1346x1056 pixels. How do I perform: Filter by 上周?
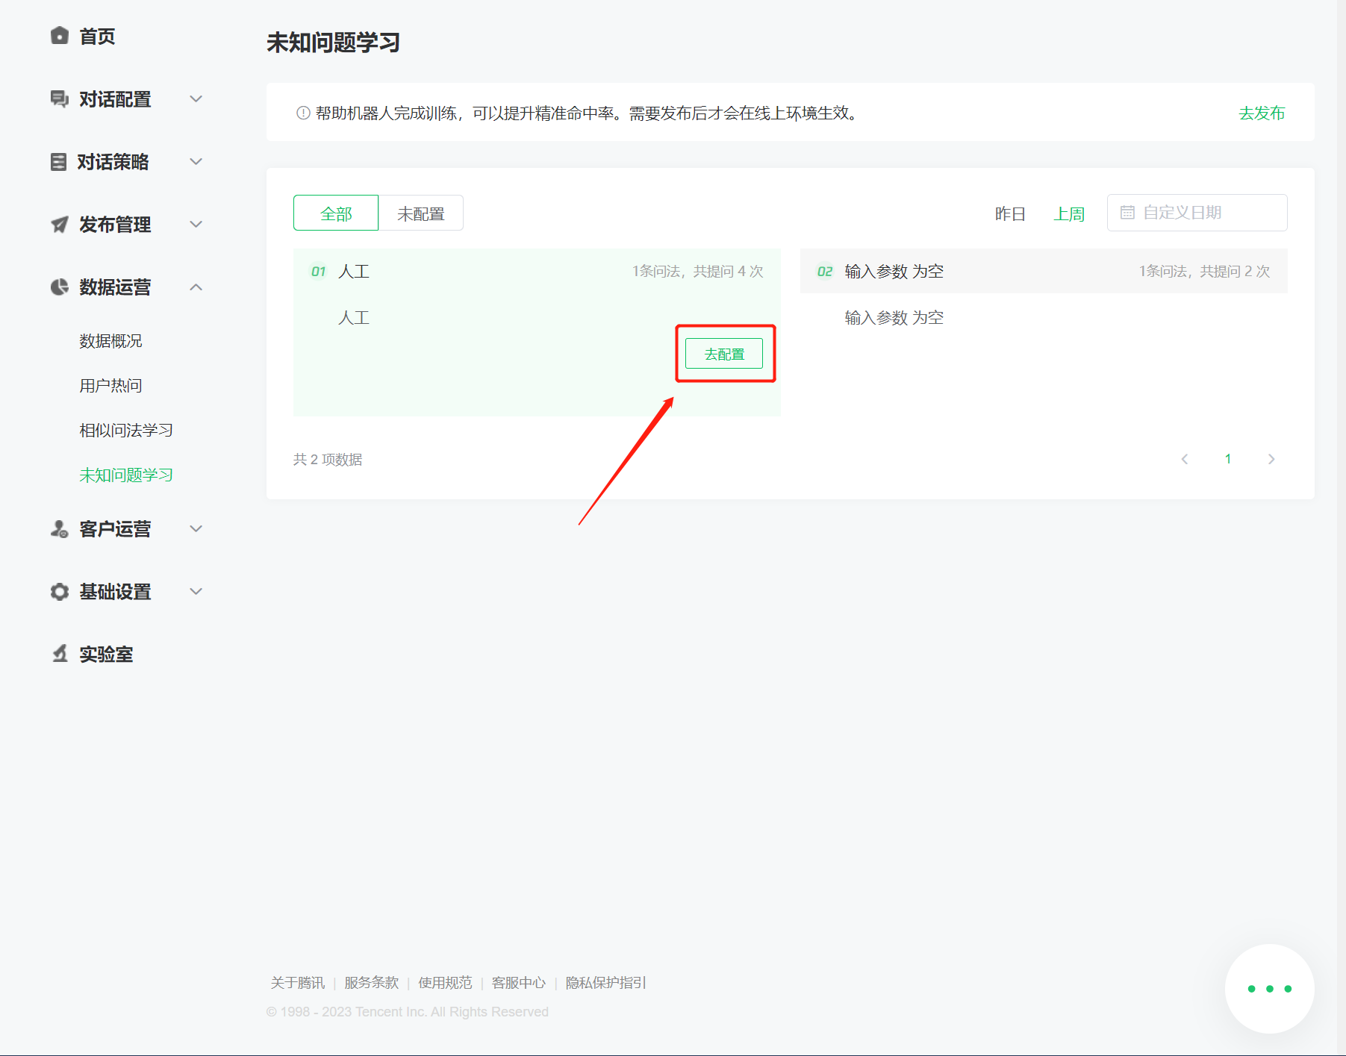pyautogui.click(x=1069, y=213)
